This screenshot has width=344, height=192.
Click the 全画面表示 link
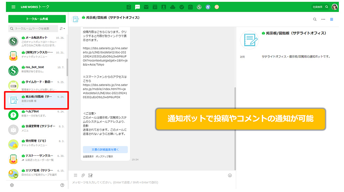(x=88, y=157)
